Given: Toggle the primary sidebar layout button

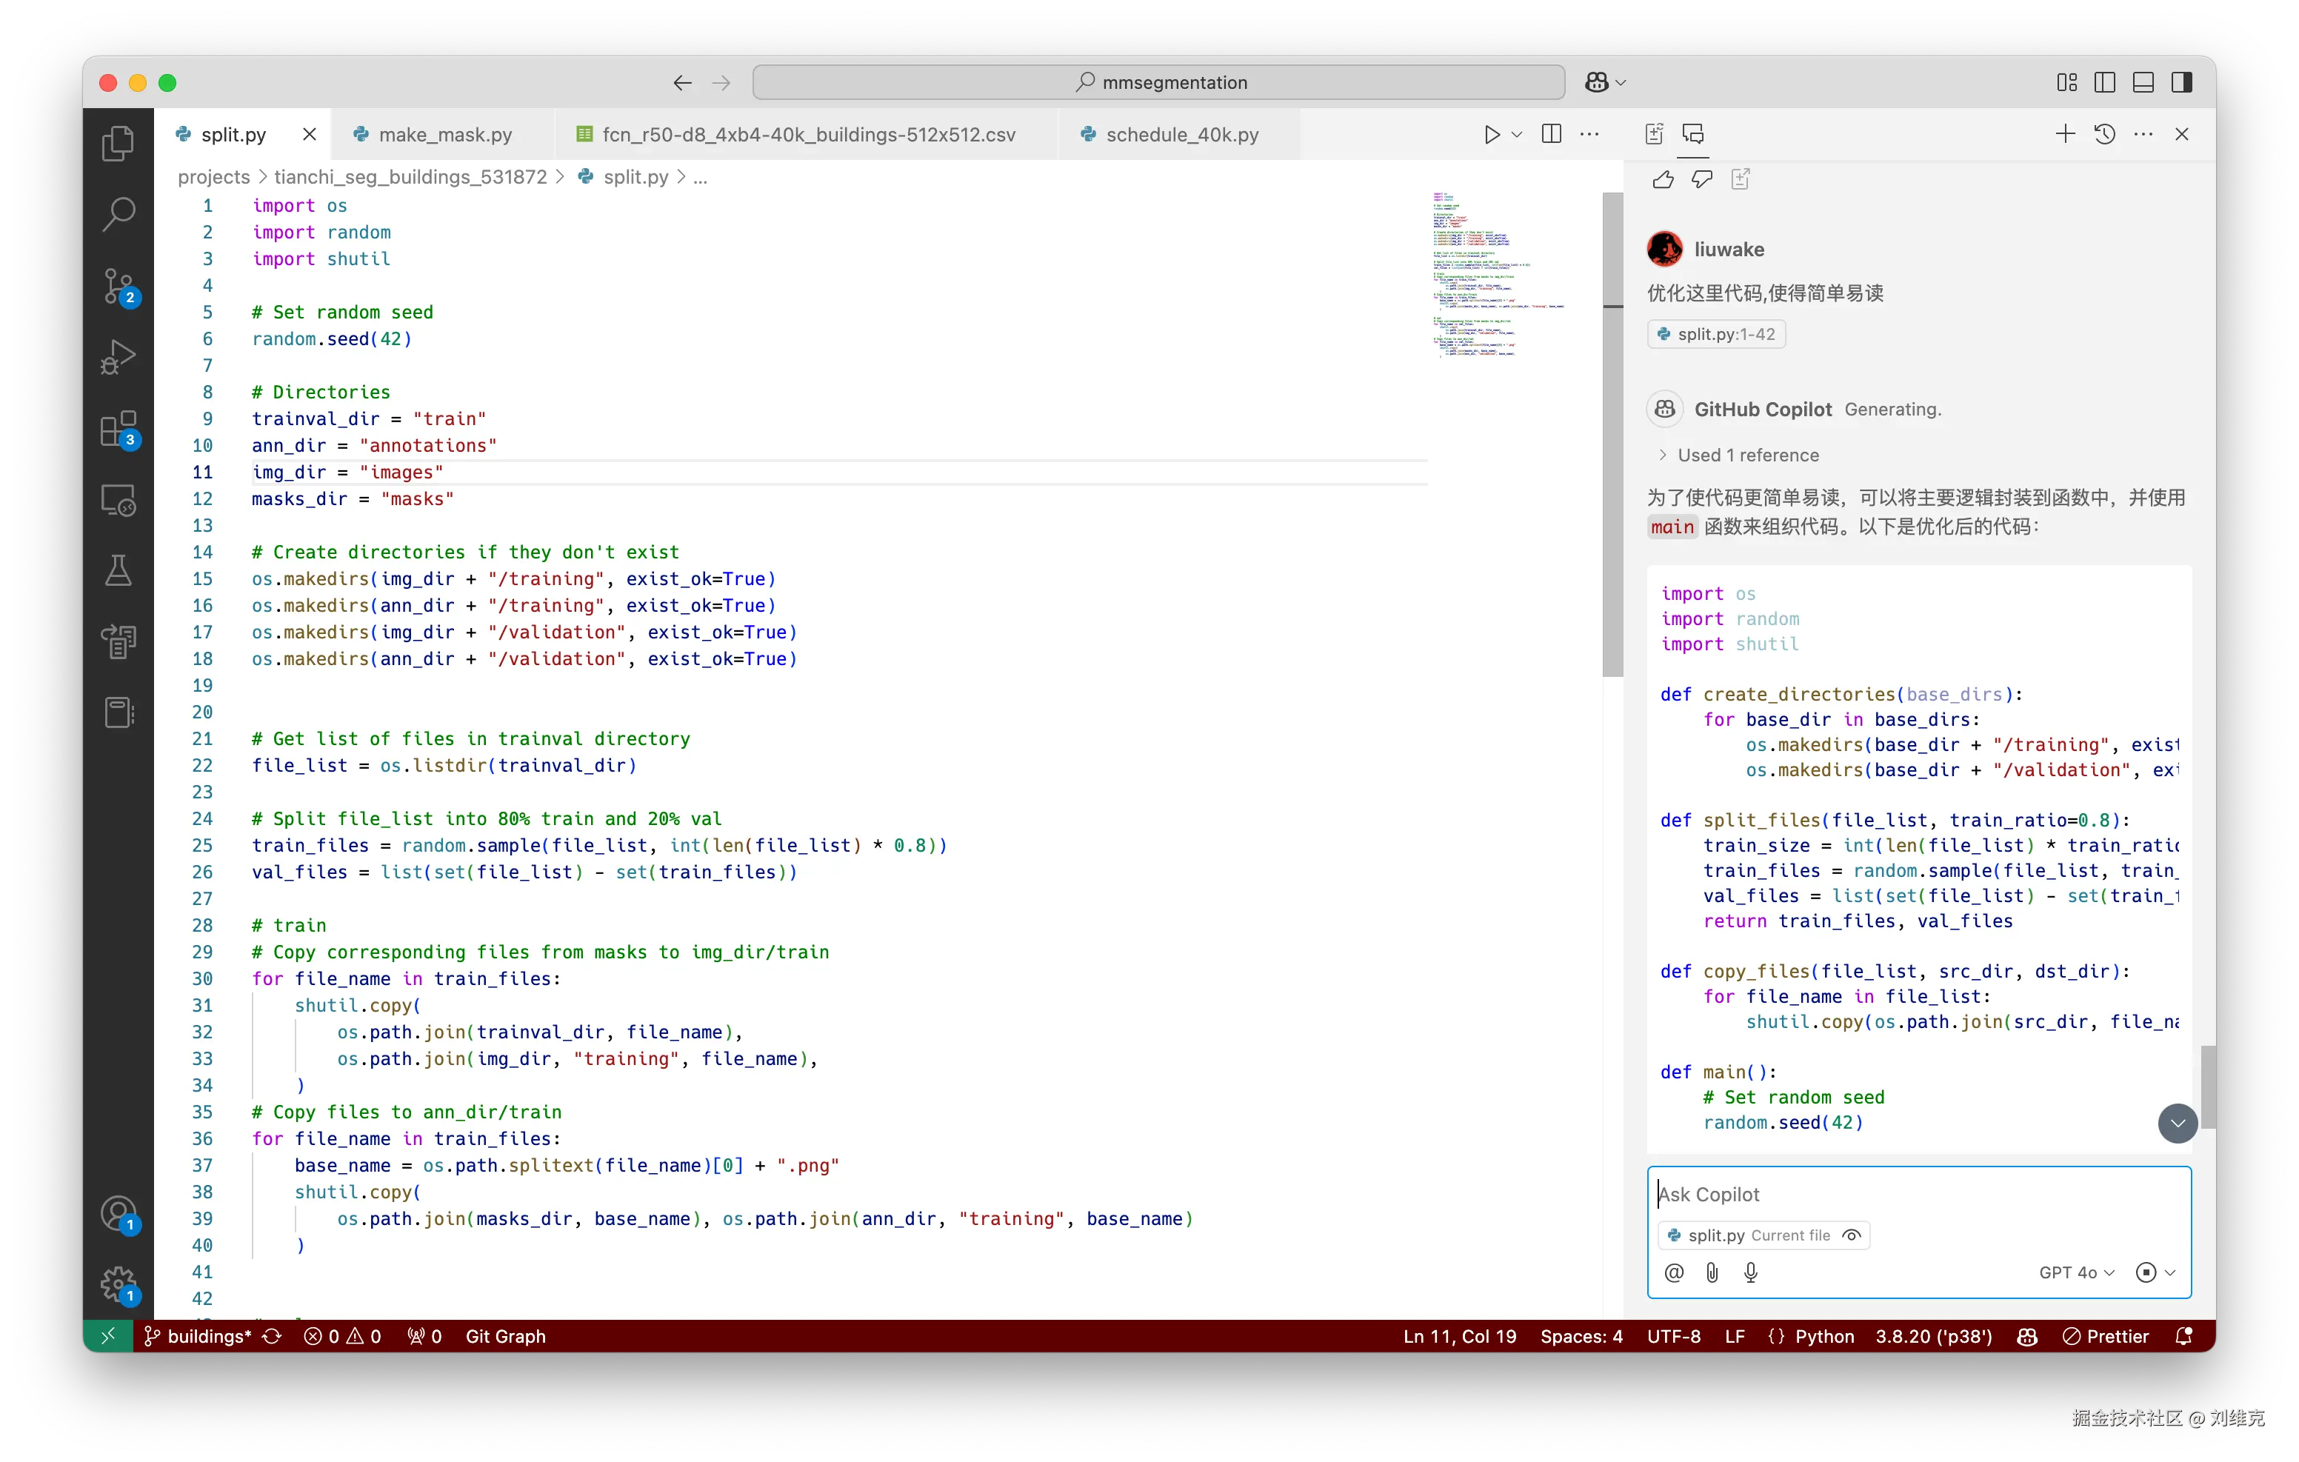Looking at the screenshot, I should (2104, 83).
